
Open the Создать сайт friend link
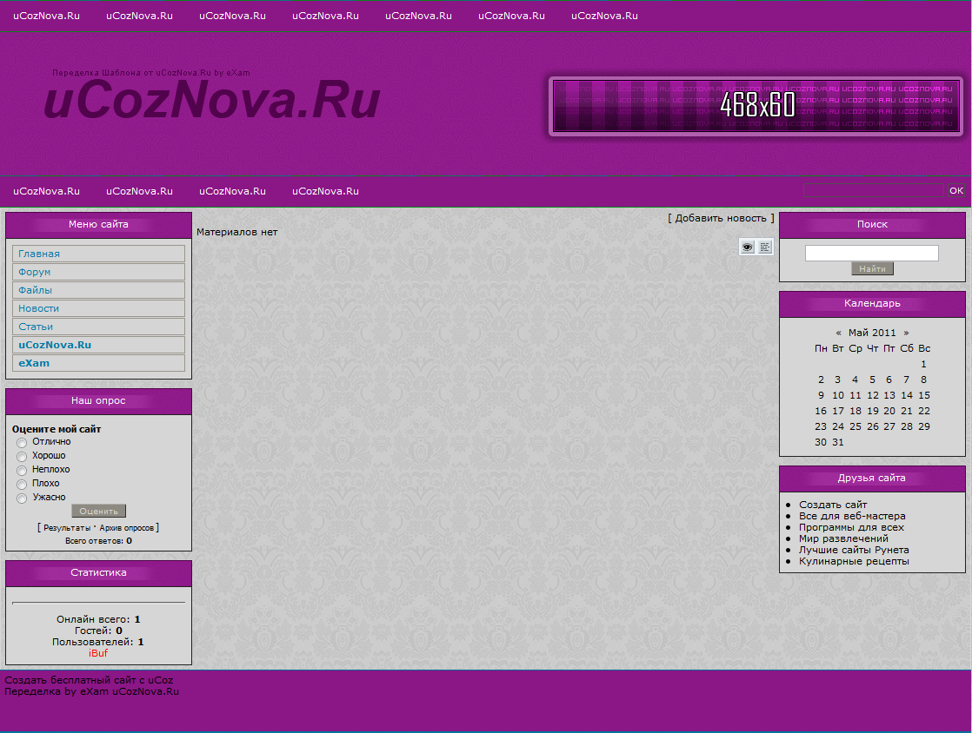(x=833, y=505)
